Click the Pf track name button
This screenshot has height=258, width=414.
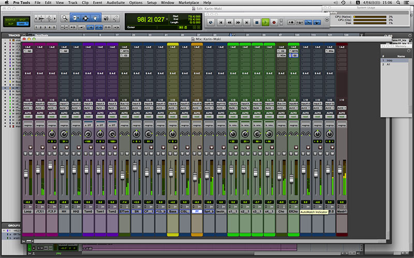197,212
